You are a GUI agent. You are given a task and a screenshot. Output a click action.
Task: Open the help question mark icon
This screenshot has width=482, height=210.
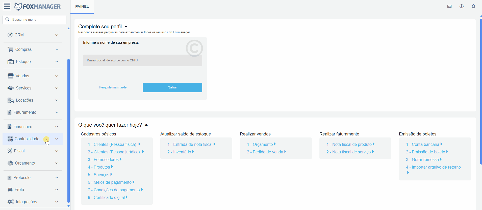click(462, 6)
